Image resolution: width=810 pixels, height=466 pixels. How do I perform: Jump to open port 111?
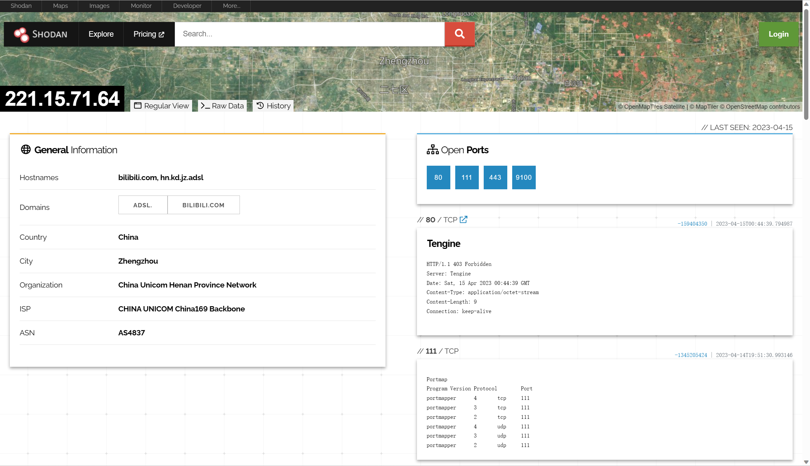tap(467, 177)
